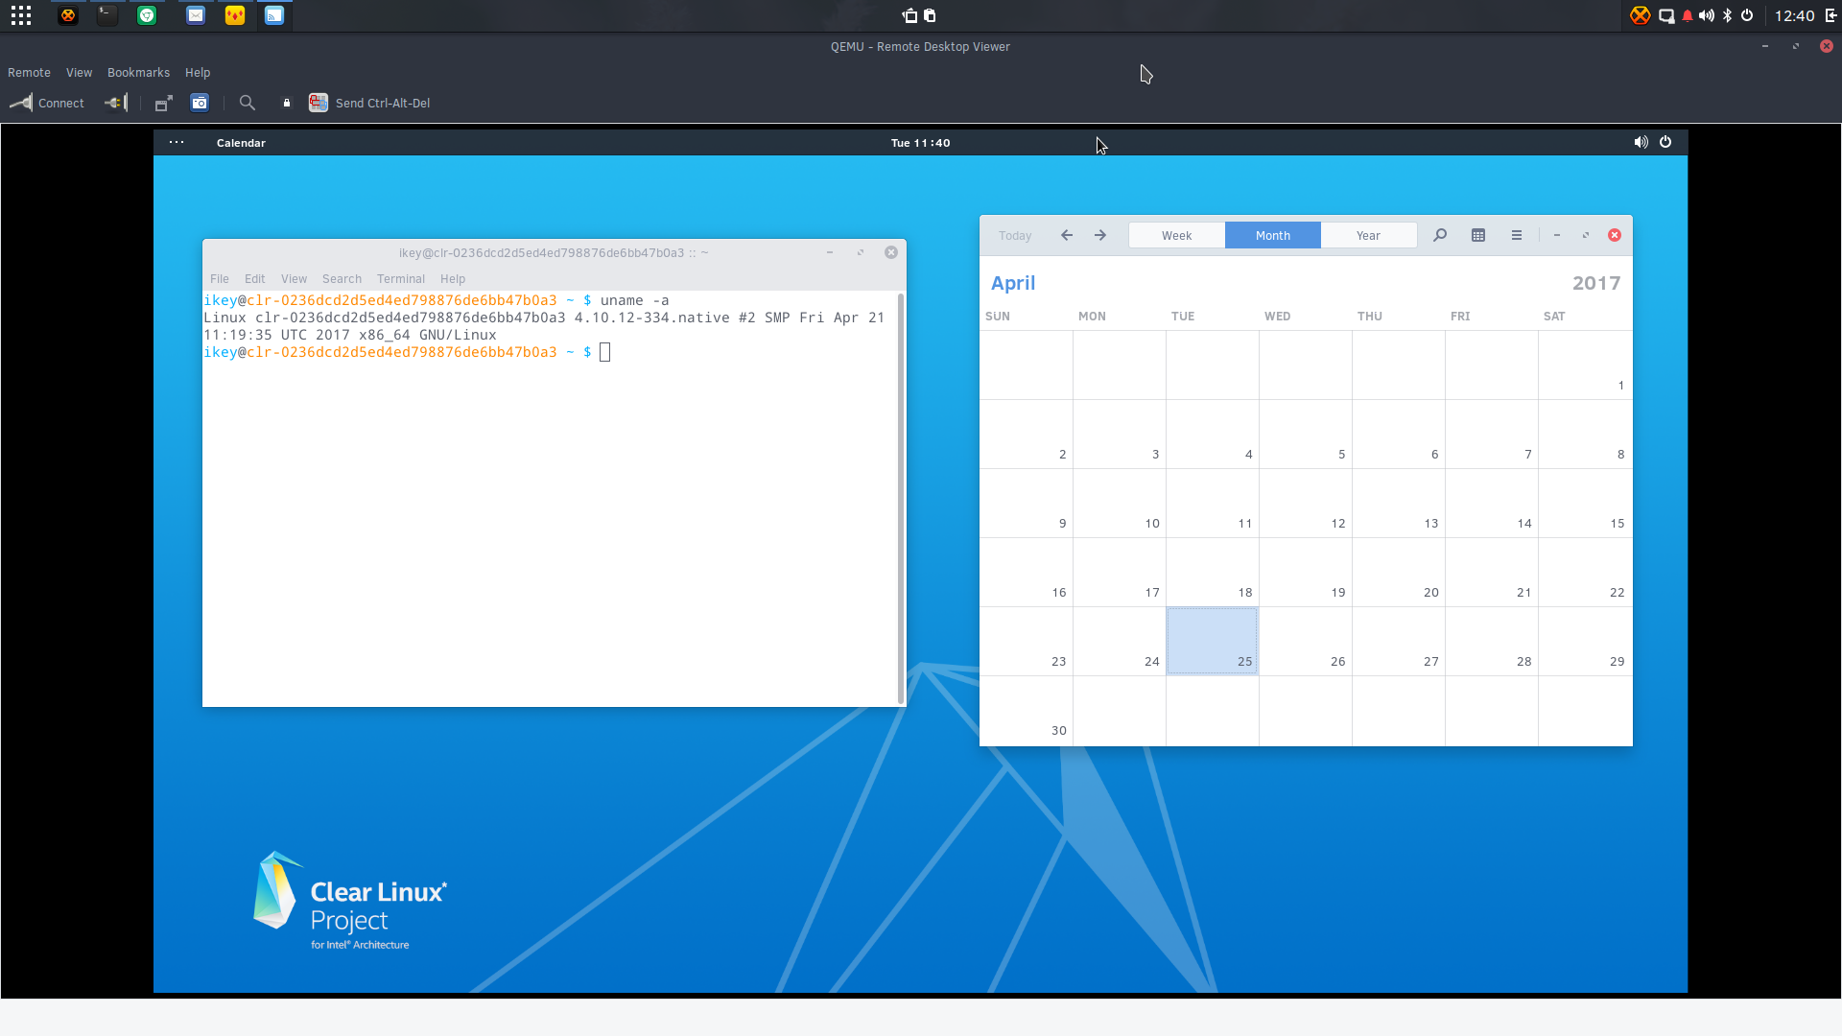Click the terminal icon in top panel

pyautogui.click(x=107, y=15)
